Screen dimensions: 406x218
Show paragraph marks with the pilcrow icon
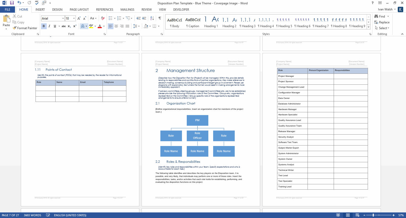coord(160,18)
